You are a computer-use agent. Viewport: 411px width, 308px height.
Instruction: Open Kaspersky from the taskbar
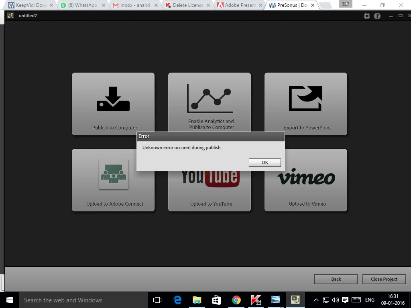[x=256, y=300]
